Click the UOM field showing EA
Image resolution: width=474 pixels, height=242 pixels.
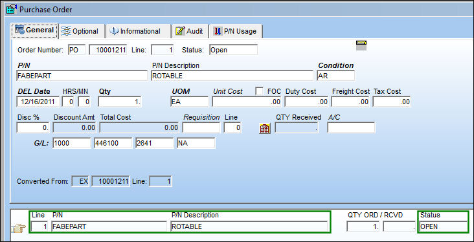tap(189, 102)
